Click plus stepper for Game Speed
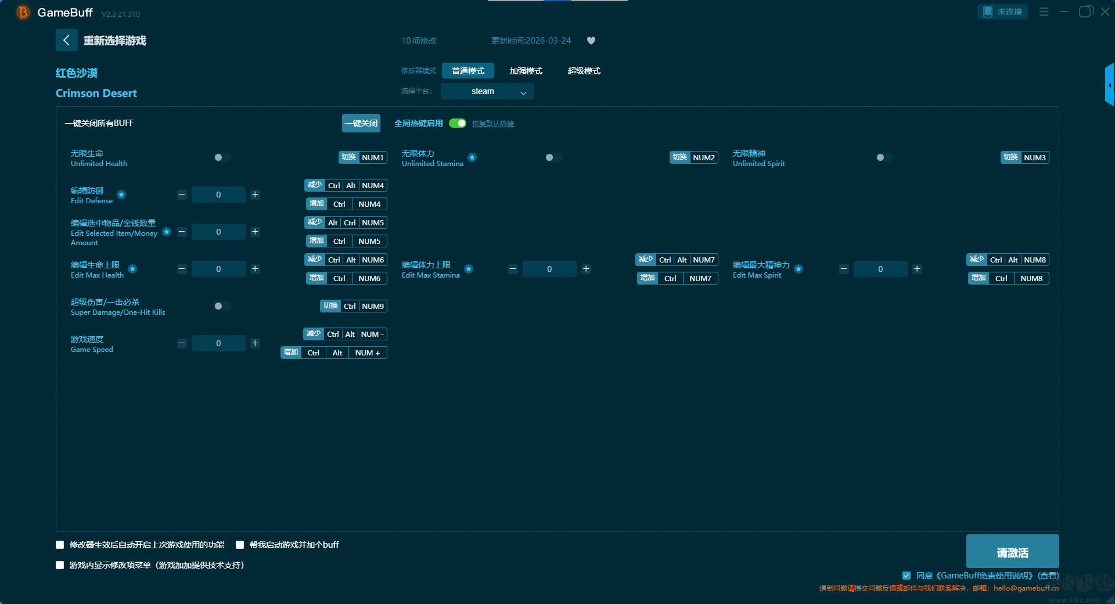The height and width of the screenshot is (604, 1115). [x=255, y=343]
